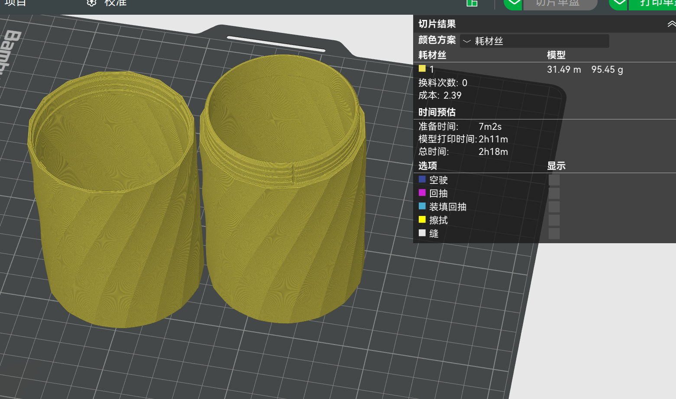Toggle the 装填回抽 display checkbox
The width and height of the screenshot is (676, 399).
[x=554, y=206]
